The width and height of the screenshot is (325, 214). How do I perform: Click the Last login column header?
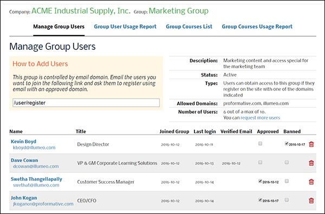point(205,132)
